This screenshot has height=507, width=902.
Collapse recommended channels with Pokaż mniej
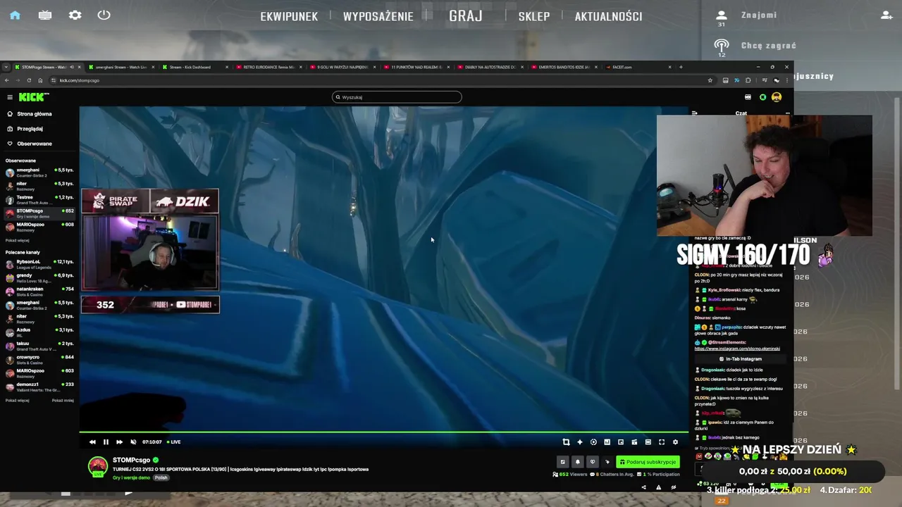point(63,400)
